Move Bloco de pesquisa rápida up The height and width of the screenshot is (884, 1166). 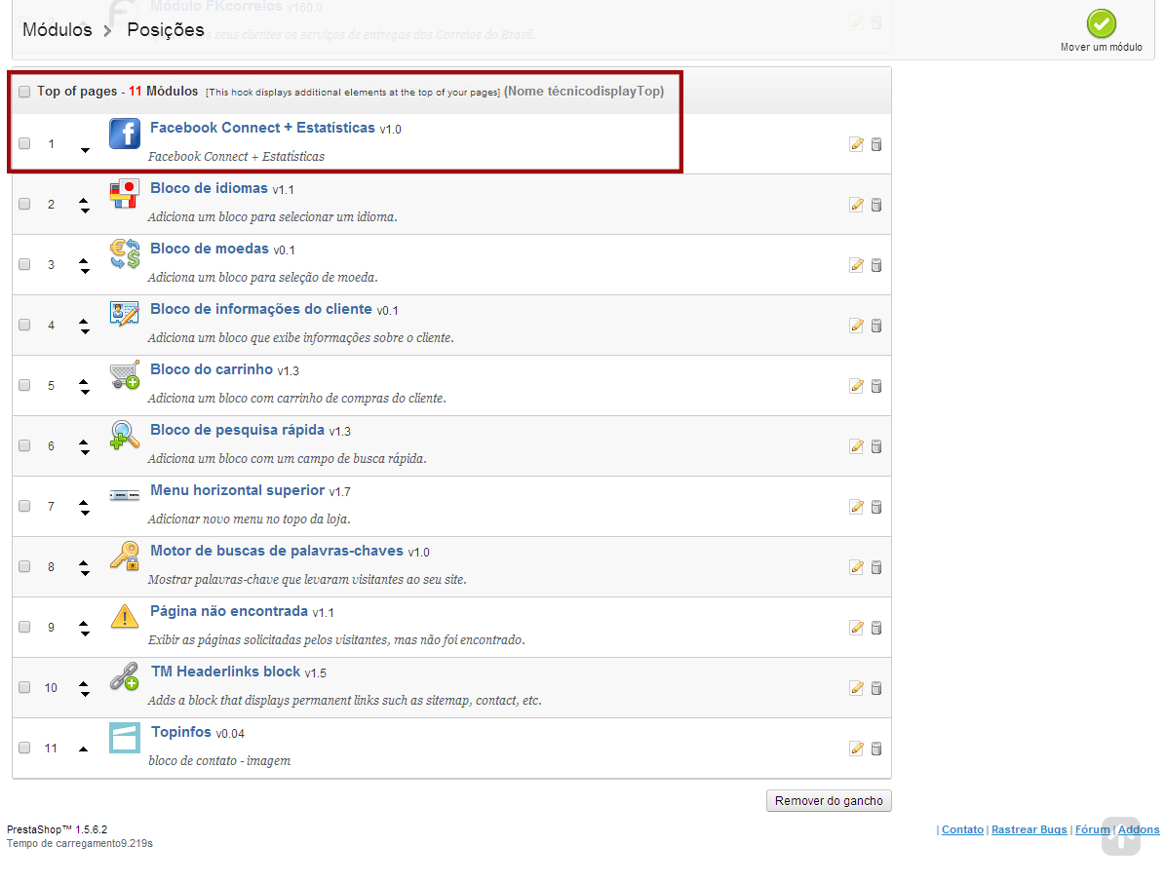tap(84, 442)
